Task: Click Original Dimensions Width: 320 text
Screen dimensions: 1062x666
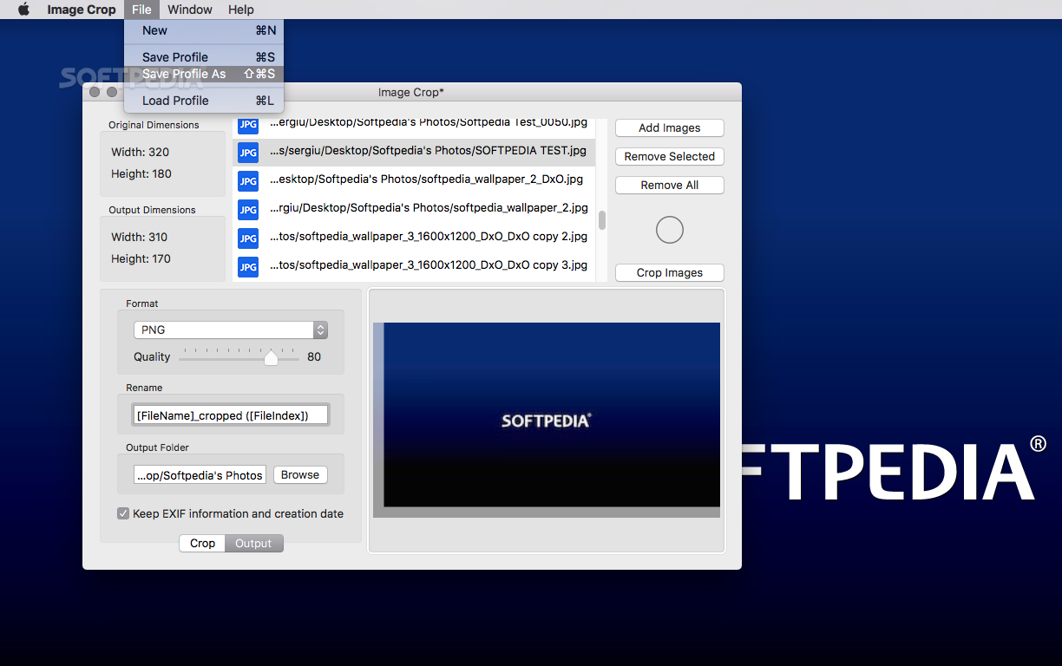Action: tap(140, 152)
